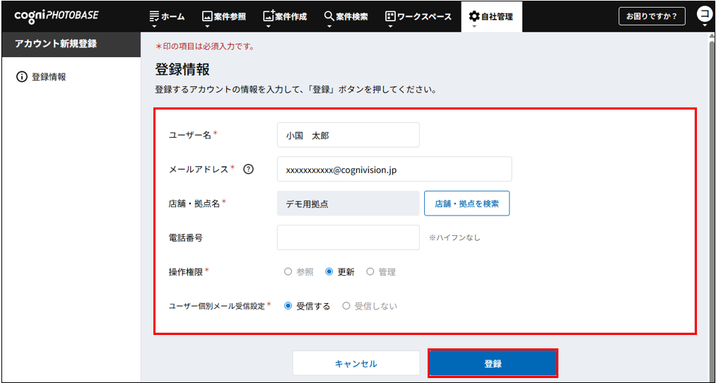
Task: Open the 案件作成 menu
Action: click(285, 16)
